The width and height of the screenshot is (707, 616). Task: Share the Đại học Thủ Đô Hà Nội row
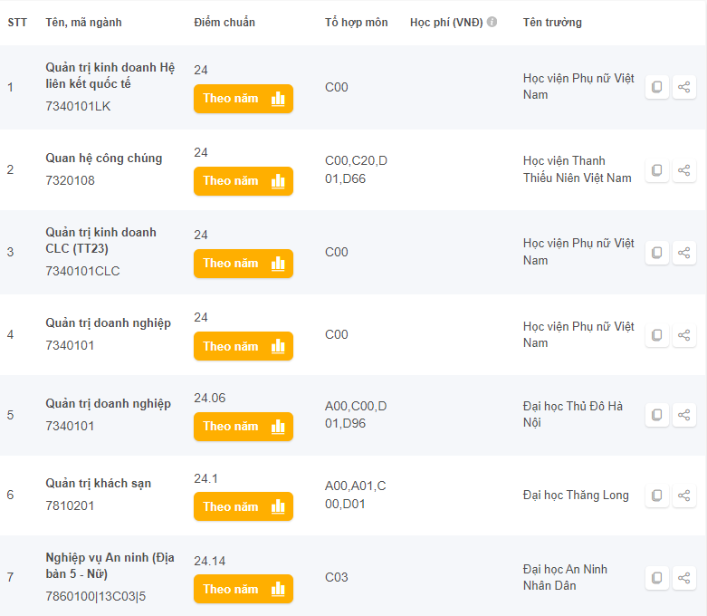[x=684, y=415]
